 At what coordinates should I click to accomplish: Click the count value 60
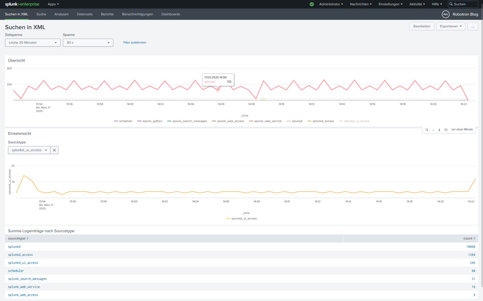pos(473,271)
